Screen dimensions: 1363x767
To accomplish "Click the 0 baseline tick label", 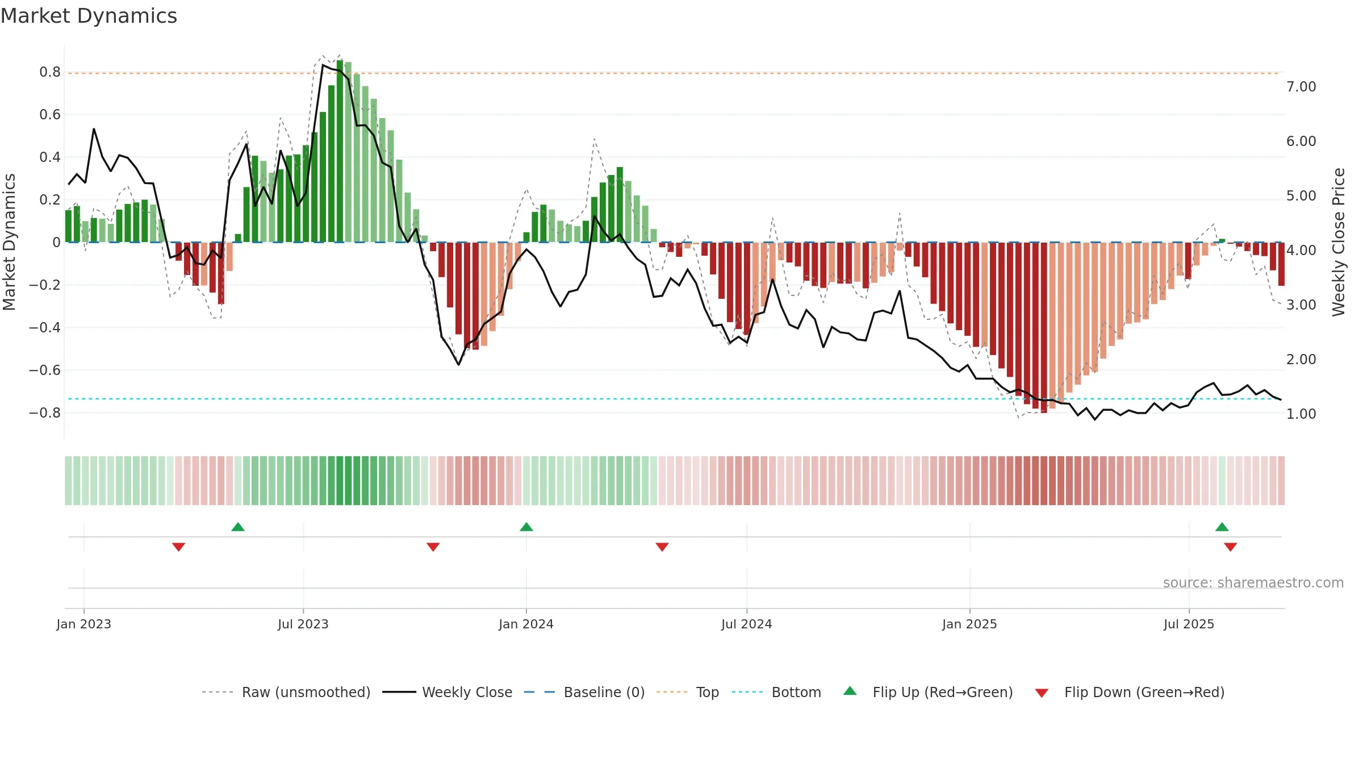I will 56,243.
